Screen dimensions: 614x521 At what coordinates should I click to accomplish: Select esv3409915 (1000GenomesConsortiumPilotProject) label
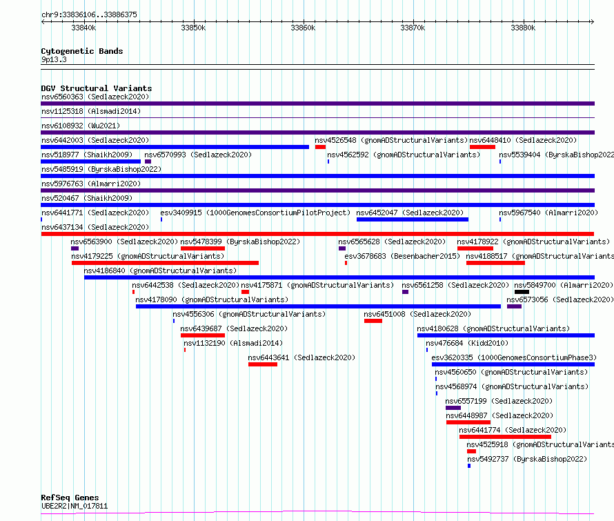[x=255, y=213]
